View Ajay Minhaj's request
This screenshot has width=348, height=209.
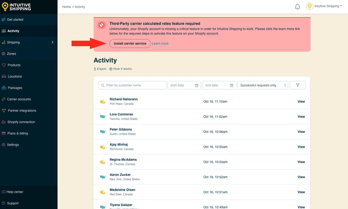(x=301, y=147)
